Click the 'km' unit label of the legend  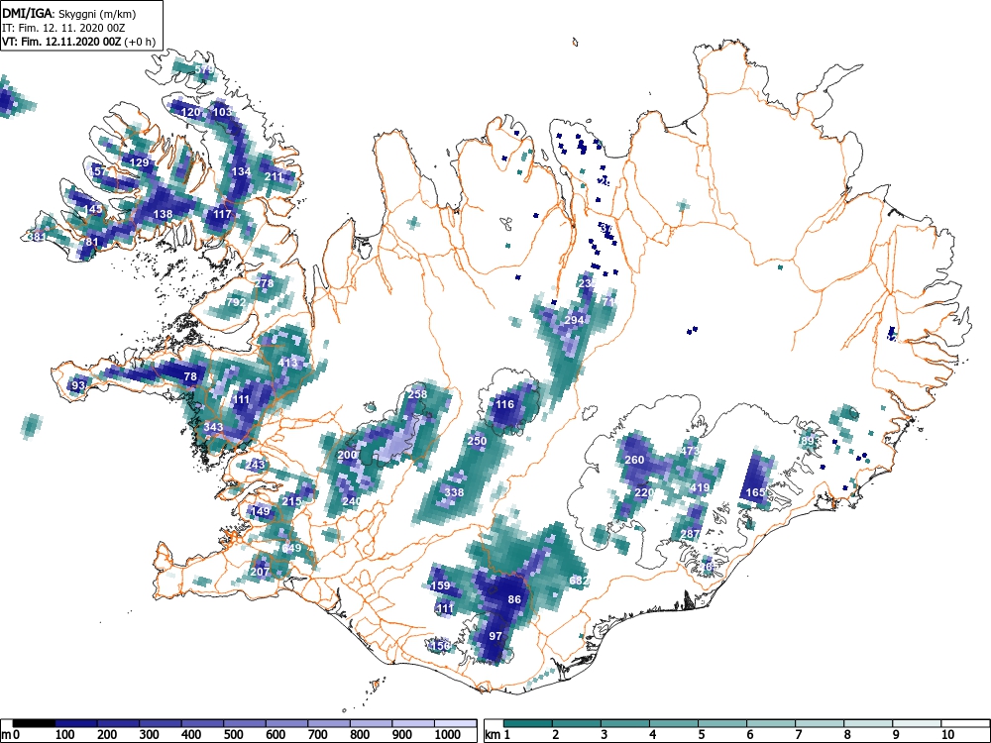coord(493,735)
